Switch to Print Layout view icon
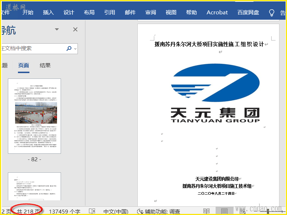287x215 pixels. point(224,211)
